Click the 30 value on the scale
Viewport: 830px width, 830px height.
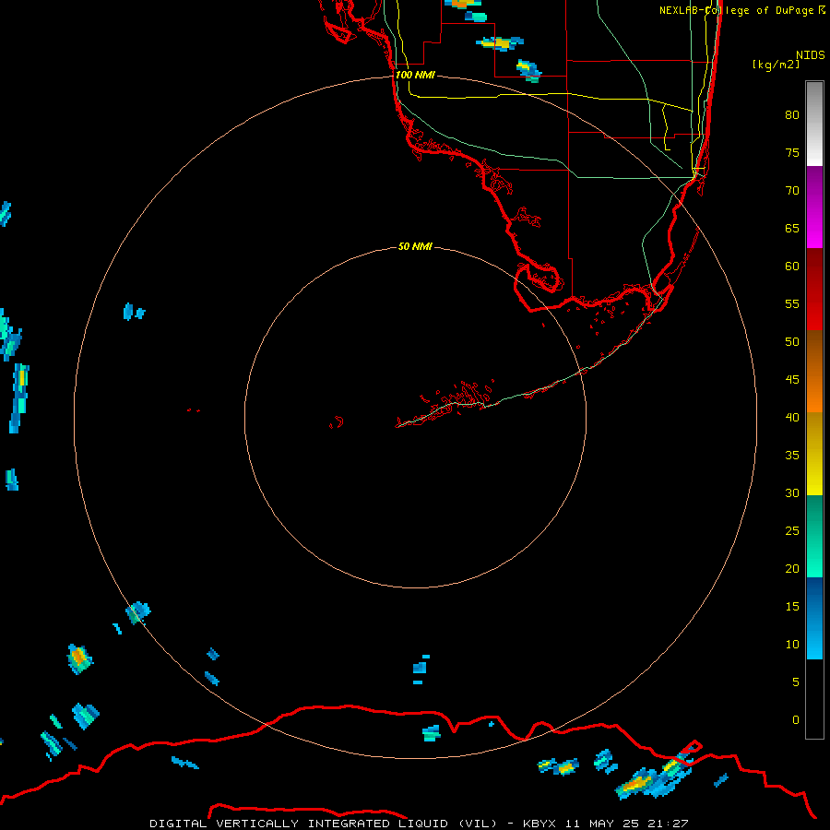(792, 493)
